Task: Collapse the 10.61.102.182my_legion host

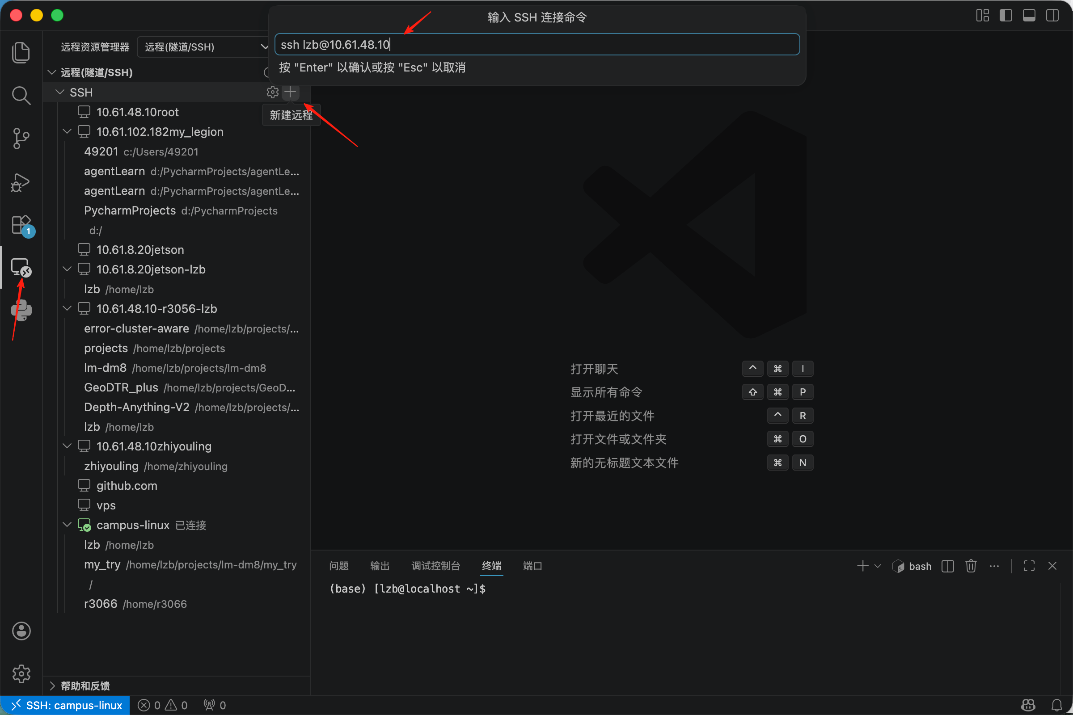Action: coord(67,132)
